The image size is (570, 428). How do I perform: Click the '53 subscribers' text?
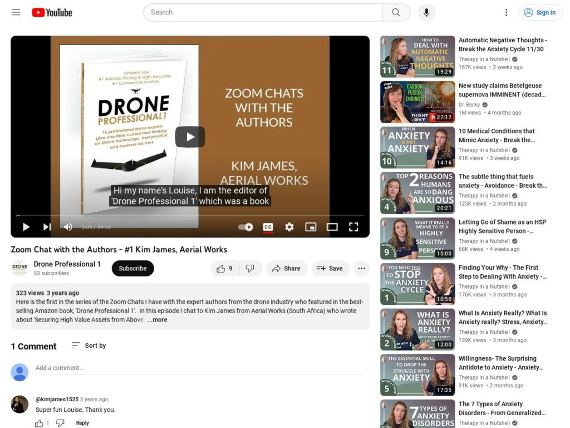click(x=51, y=273)
